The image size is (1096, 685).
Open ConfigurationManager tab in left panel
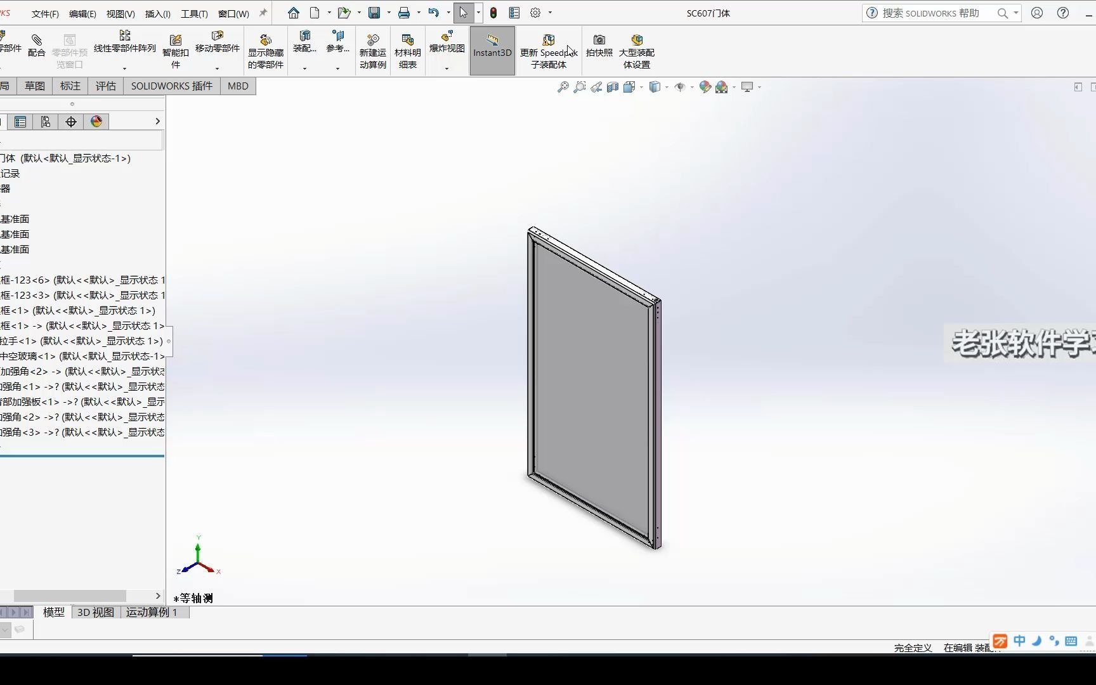46,122
